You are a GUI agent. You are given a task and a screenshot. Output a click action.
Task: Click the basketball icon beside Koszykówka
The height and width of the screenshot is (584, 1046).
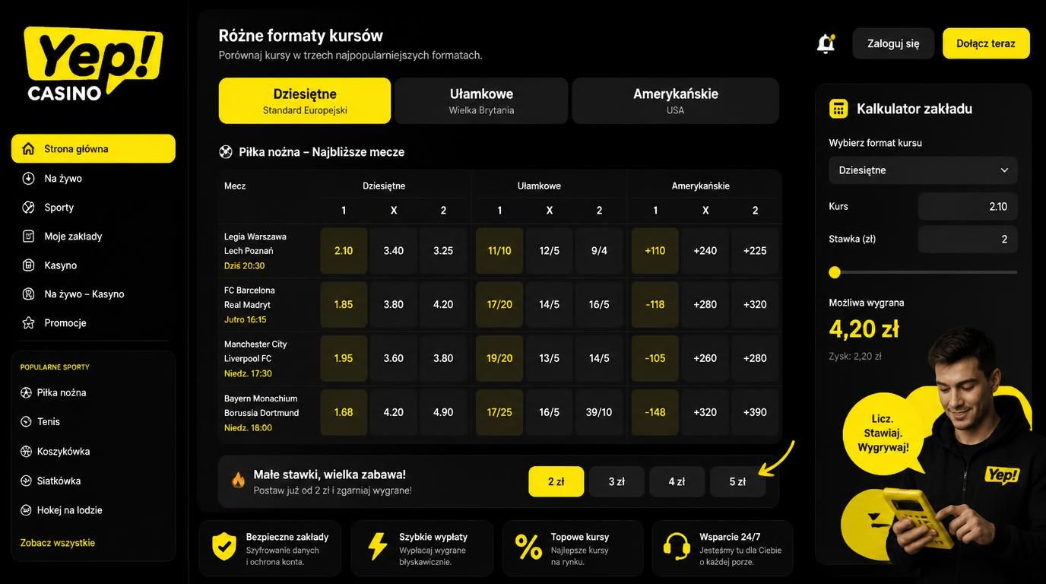click(x=26, y=451)
